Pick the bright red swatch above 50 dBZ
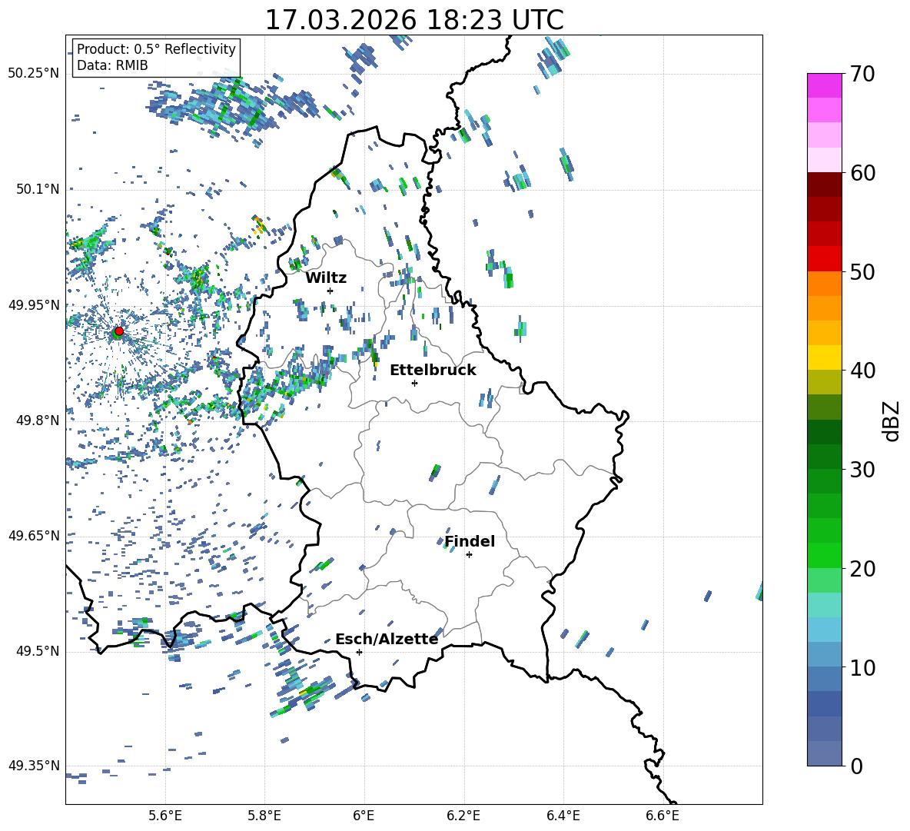This screenshot has width=910, height=831. pos(825,258)
